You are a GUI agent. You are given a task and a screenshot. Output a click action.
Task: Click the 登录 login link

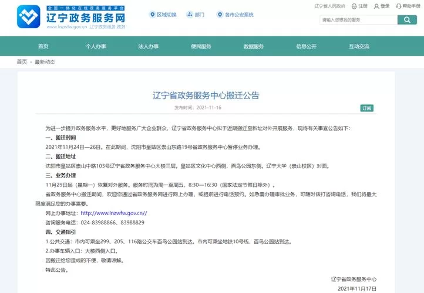tap(385, 6)
